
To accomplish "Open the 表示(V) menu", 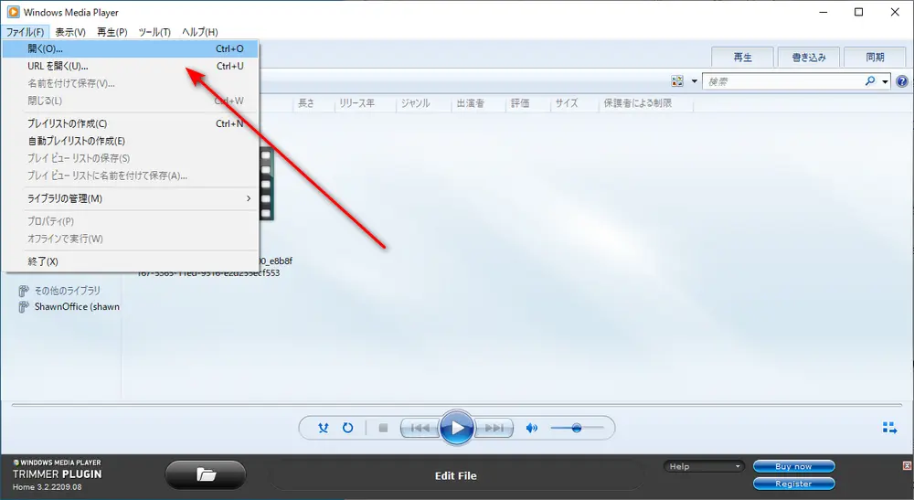I will coord(70,32).
